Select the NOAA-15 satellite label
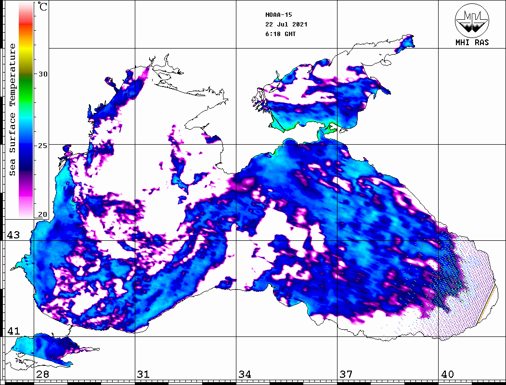The width and height of the screenshot is (506, 385). click(x=278, y=15)
